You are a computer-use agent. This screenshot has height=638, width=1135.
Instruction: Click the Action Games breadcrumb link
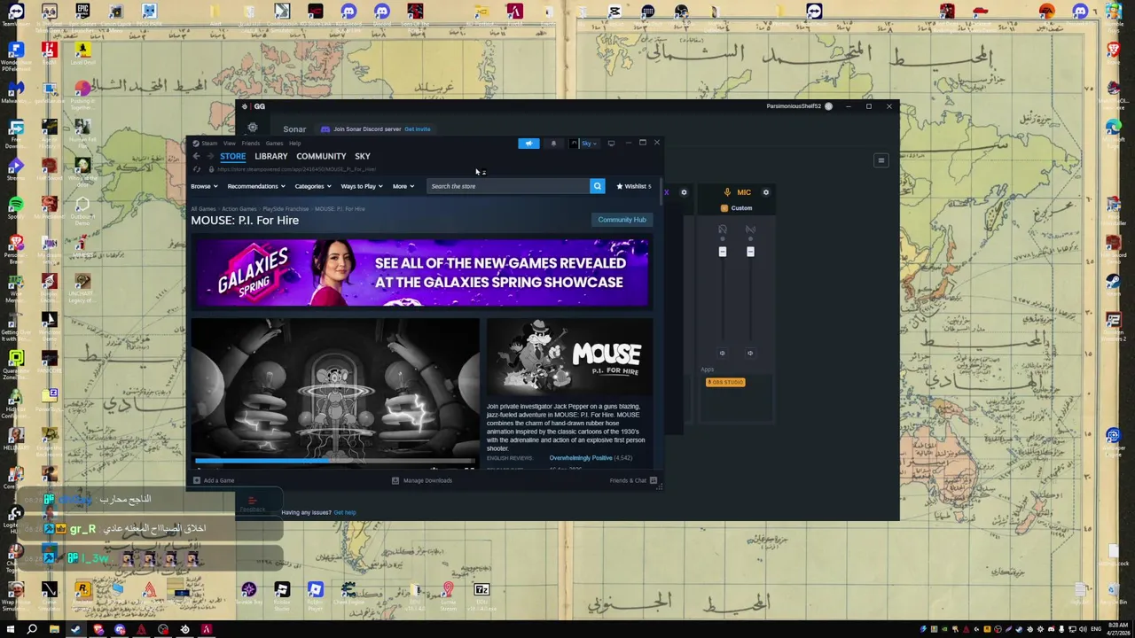click(239, 209)
